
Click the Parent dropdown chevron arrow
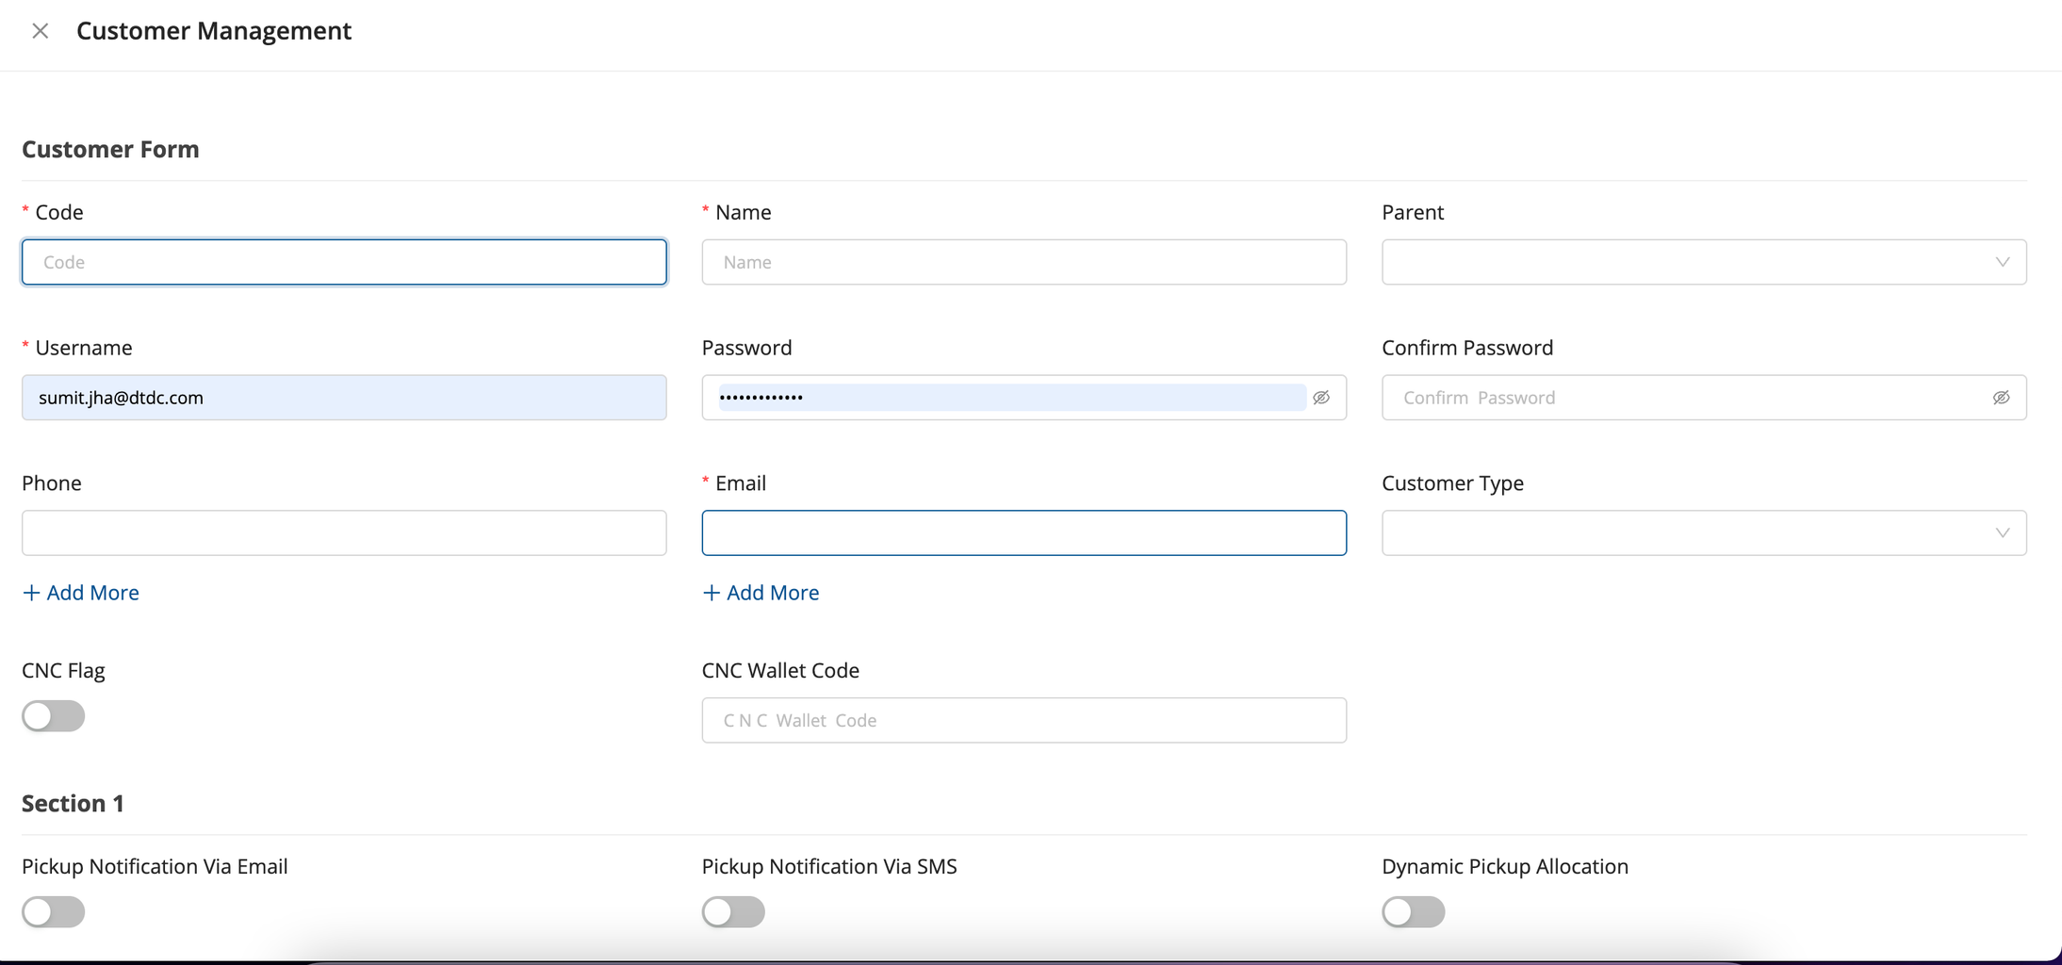click(x=2002, y=262)
